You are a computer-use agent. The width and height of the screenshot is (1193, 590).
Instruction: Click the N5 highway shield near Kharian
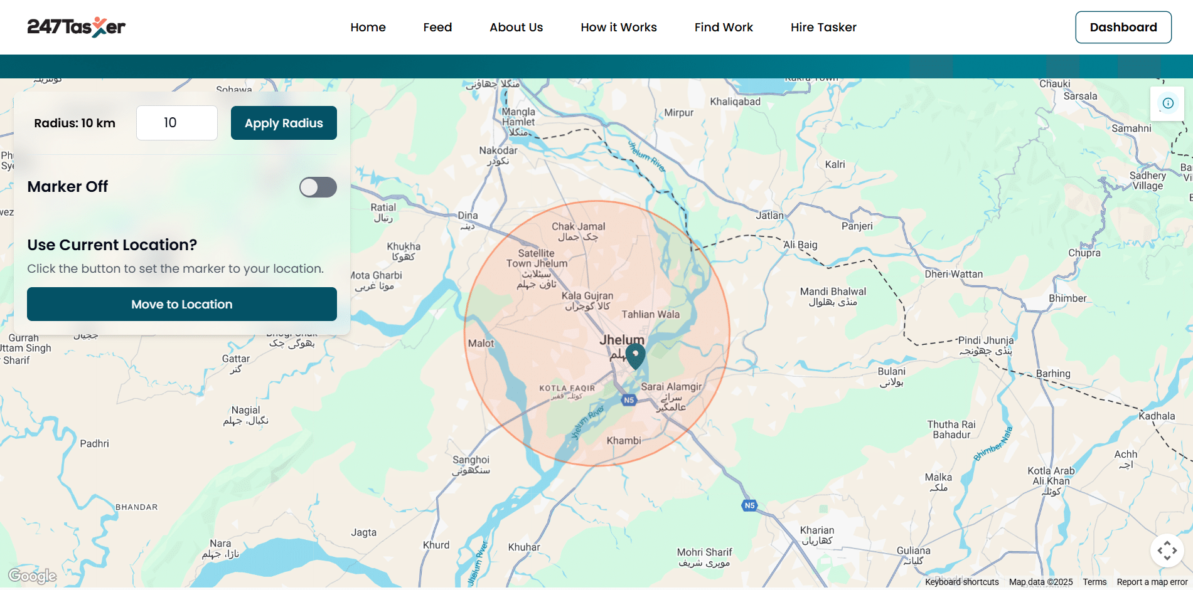749,505
